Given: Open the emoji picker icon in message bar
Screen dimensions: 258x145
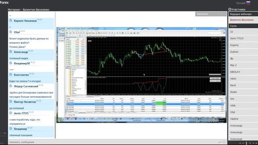Looking at the screenshot, I should pos(224,142).
